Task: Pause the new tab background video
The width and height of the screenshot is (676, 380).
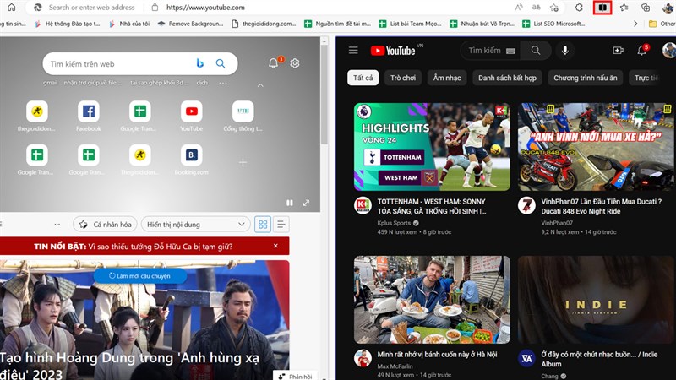Action: pyautogui.click(x=290, y=203)
